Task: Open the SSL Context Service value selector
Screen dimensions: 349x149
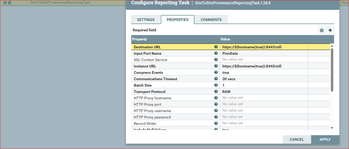Action: click(x=264, y=60)
